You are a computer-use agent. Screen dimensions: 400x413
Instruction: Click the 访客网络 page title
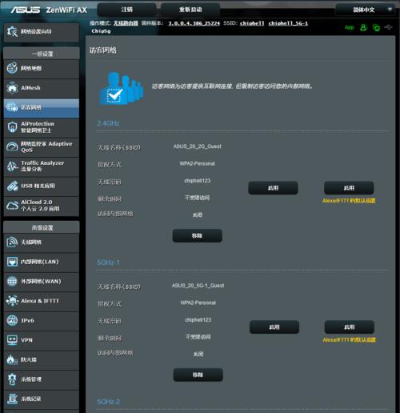103,50
